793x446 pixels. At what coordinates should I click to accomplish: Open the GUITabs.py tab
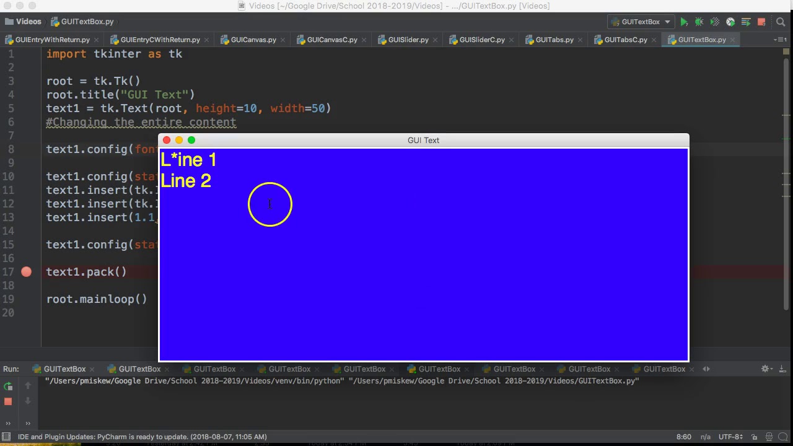(554, 40)
